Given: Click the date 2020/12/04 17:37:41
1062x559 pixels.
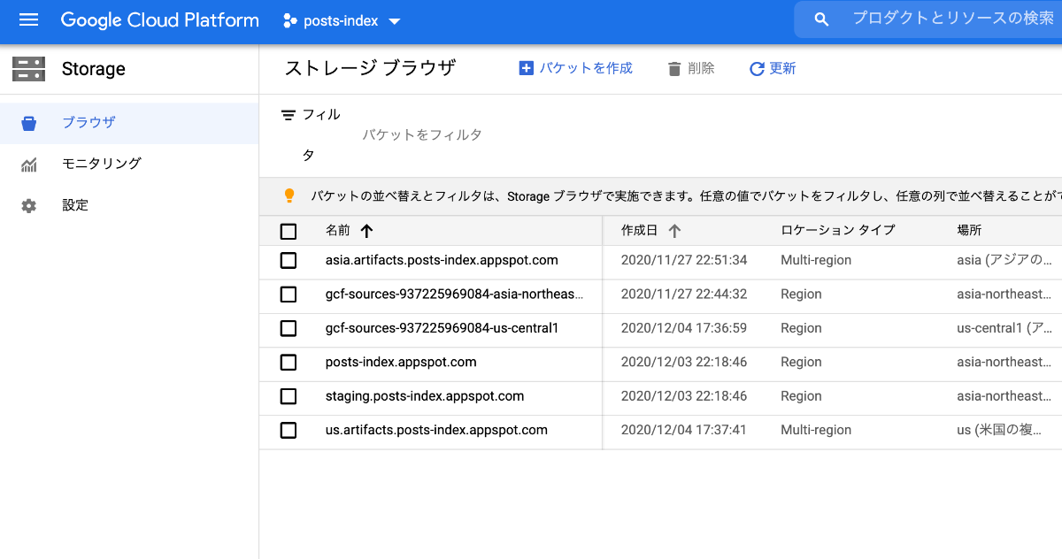Looking at the screenshot, I should 684,430.
